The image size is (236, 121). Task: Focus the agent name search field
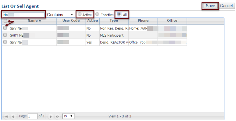[x=24, y=15]
